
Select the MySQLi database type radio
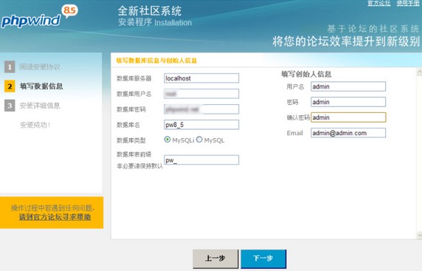(167, 140)
